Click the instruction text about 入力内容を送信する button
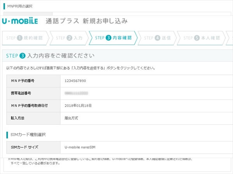Viewport: 233px width, 174px height. click(x=80, y=68)
